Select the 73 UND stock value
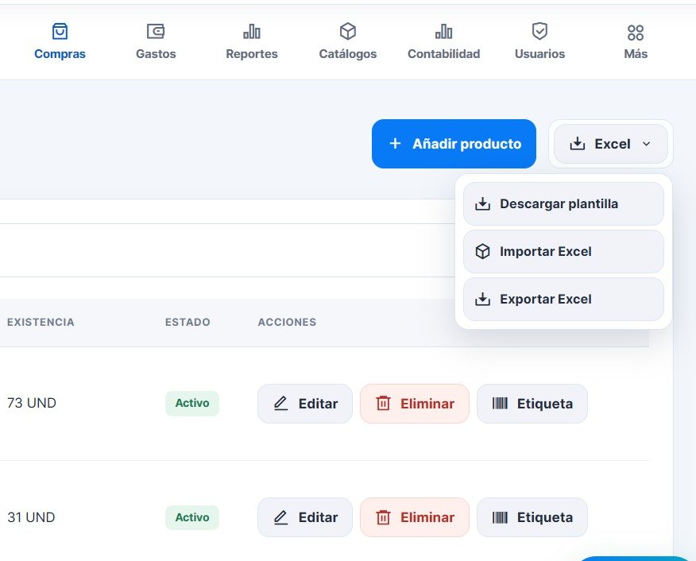 tap(32, 403)
